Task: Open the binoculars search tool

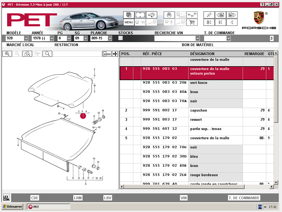Action: click(151, 15)
